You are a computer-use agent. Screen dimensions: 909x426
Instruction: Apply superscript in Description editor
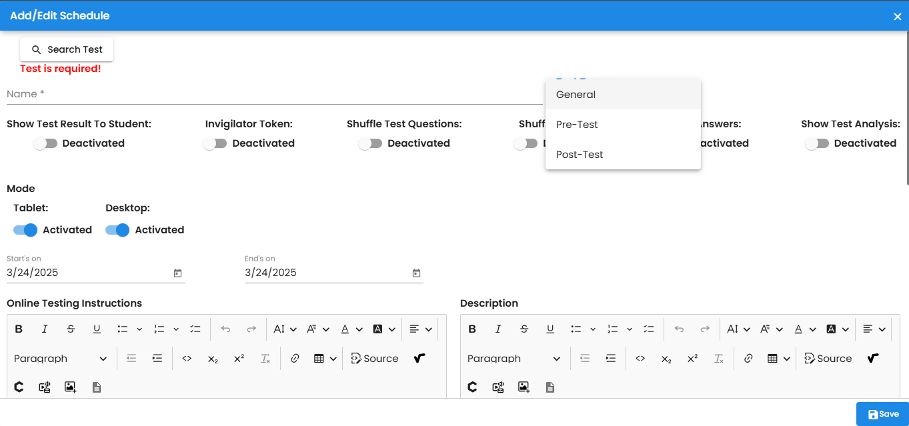692,359
